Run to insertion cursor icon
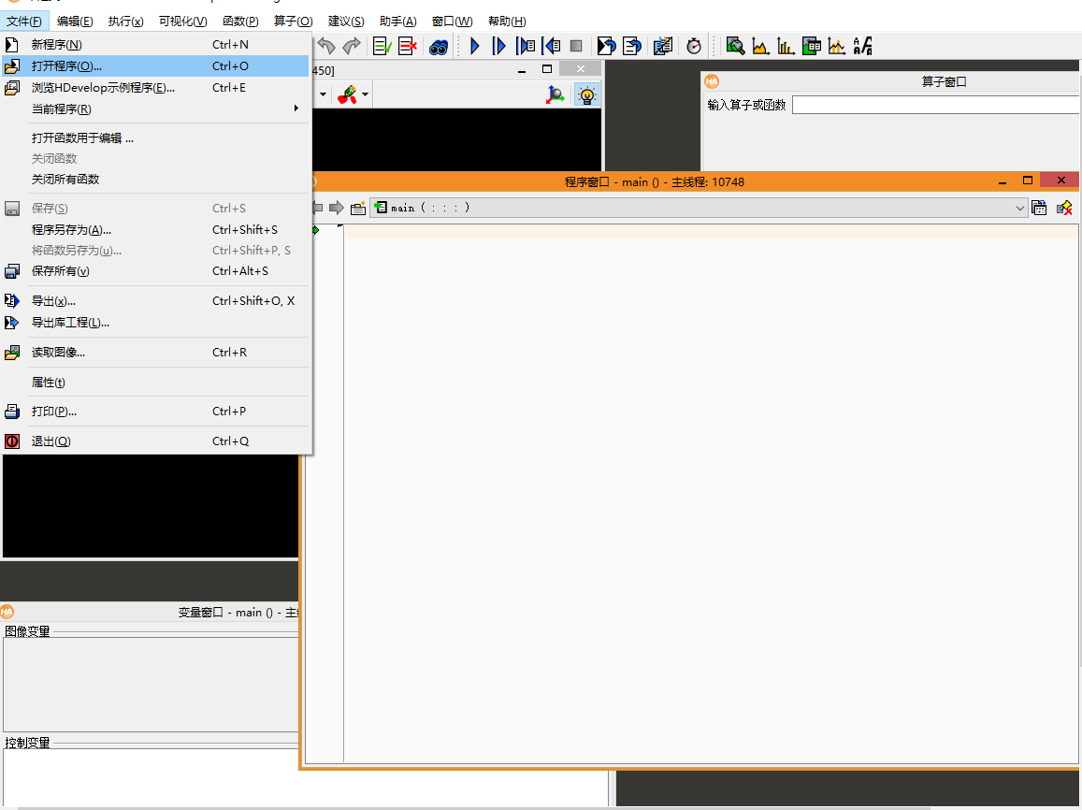Viewport: 1082px width, 810px height. (498, 46)
